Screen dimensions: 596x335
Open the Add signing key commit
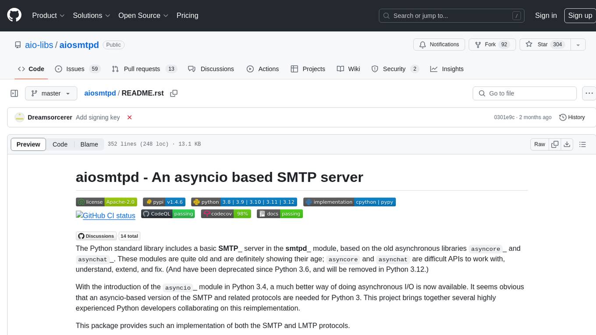click(98, 118)
